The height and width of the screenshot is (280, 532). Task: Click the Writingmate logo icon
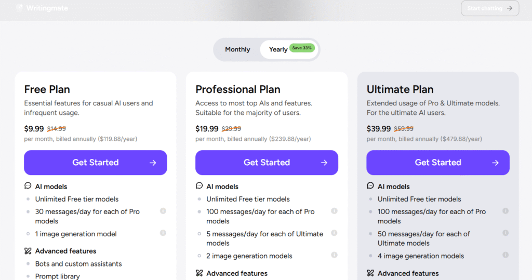click(20, 8)
